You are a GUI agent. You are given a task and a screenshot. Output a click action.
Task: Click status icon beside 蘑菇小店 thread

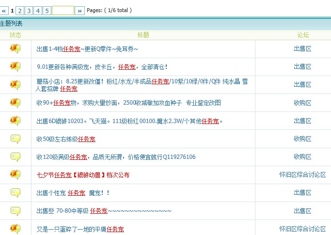coord(16,85)
